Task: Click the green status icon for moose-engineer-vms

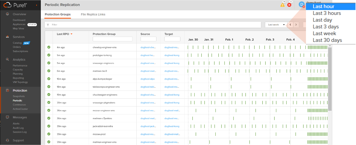Action: click(49, 110)
